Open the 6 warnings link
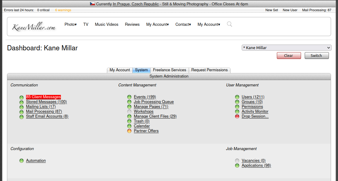Image resolution: width=338 pixels, height=181 pixels. pyautogui.click(x=63, y=10)
